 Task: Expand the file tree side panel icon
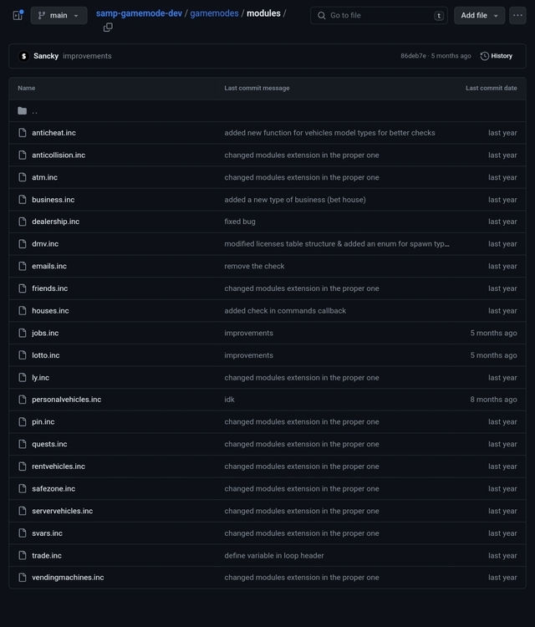click(x=18, y=15)
